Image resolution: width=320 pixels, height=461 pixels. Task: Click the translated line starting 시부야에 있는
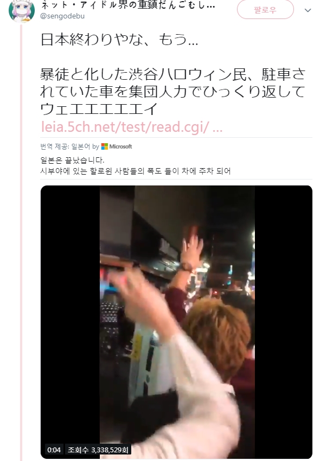(135, 171)
